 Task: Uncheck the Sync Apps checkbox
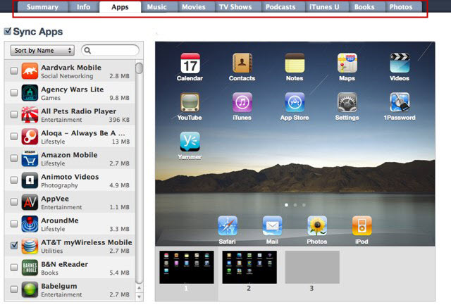pos(8,31)
